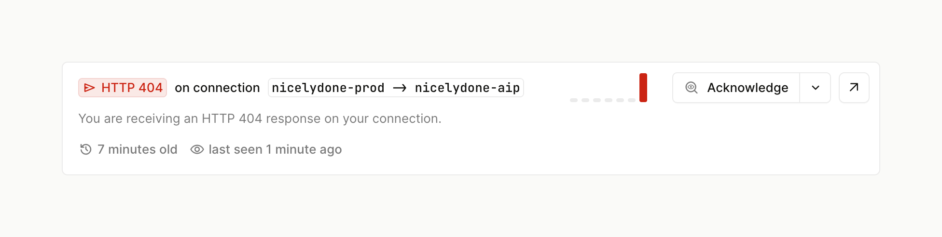942x237 pixels.
Task: Click the '7 minutes old' label
Action: [138, 149]
